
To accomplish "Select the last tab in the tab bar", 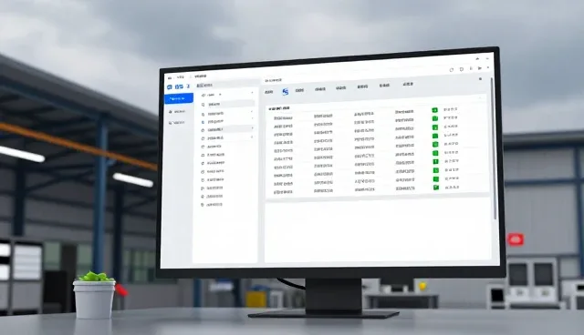I will coord(408,85).
